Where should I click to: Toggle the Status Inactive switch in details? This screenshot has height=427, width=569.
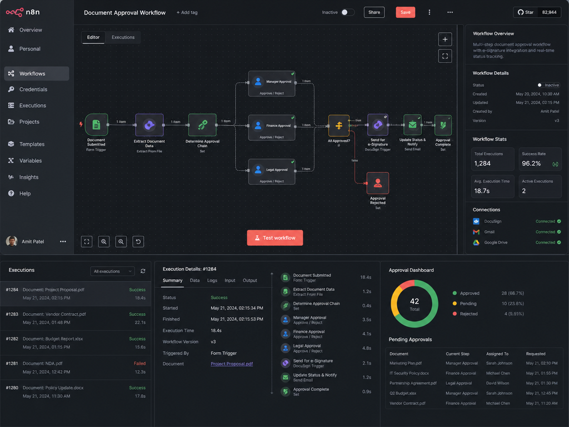click(548, 85)
